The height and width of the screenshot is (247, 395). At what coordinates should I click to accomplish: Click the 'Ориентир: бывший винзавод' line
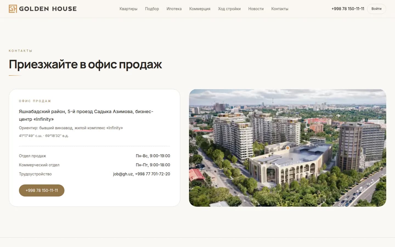coord(71,128)
